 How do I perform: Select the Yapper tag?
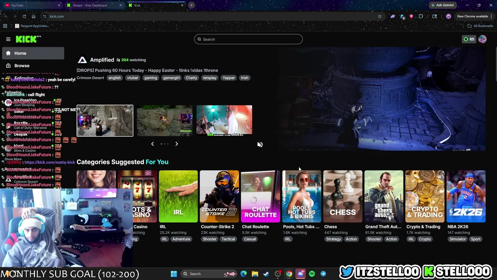(x=229, y=78)
